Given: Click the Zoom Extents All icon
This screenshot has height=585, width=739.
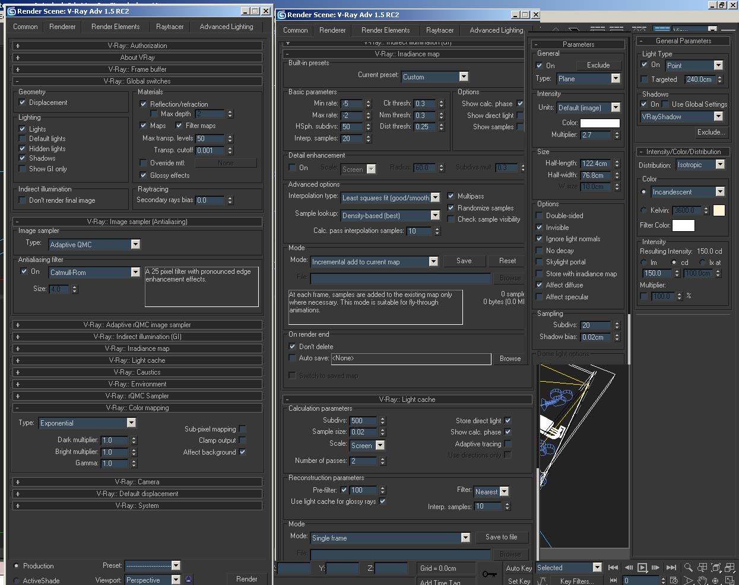Looking at the screenshot, I should click(x=731, y=568).
